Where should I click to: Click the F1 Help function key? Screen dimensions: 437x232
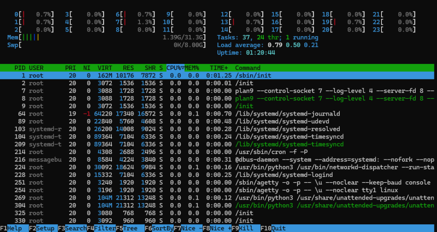click(14, 229)
